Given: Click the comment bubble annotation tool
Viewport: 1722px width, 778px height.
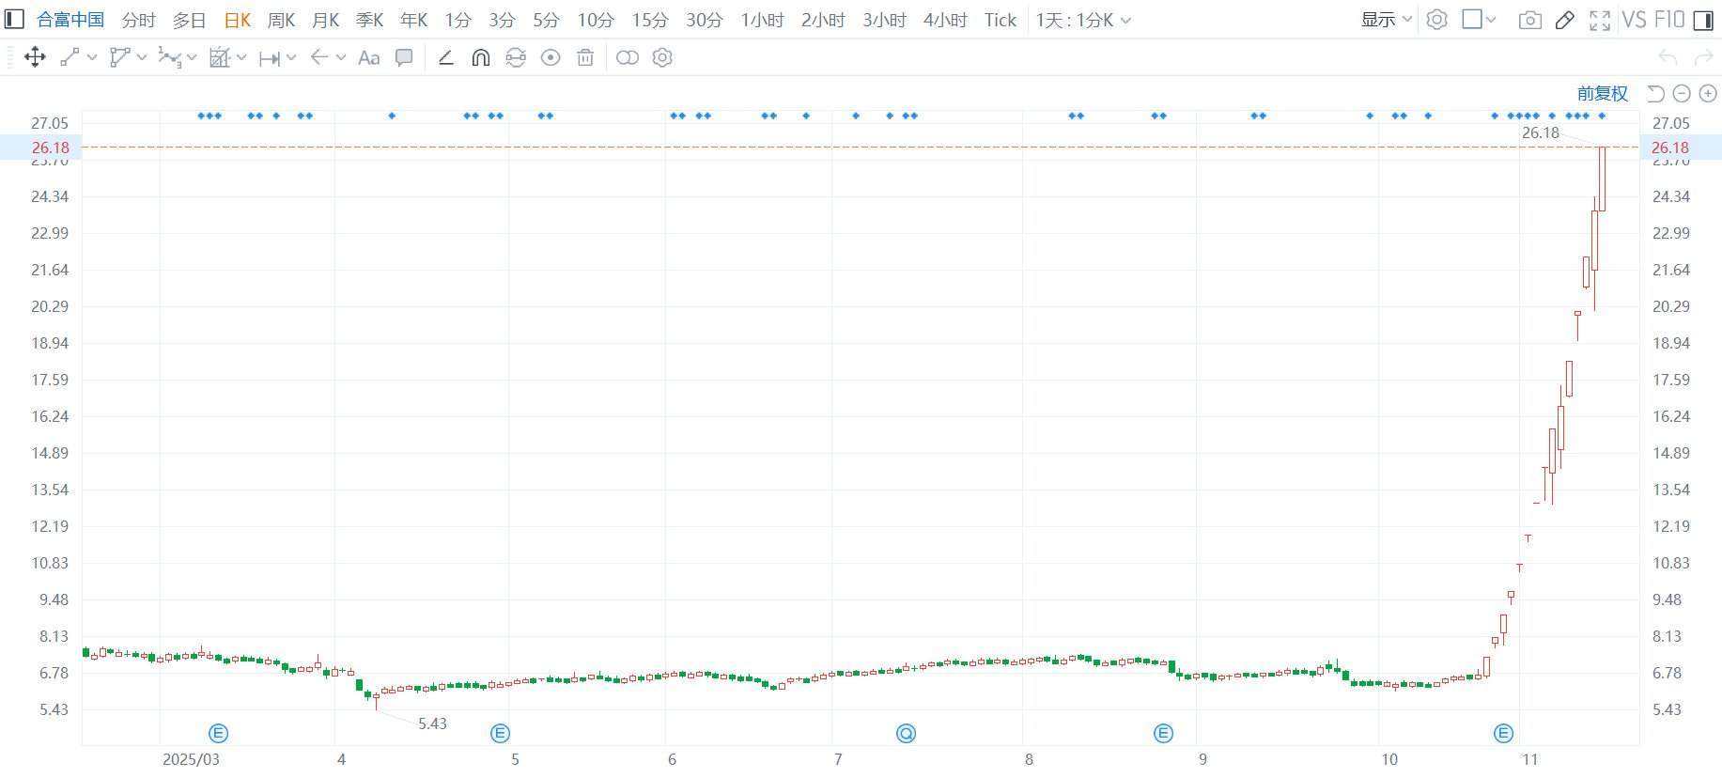Looking at the screenshot, I should click(x=404, y=58).
